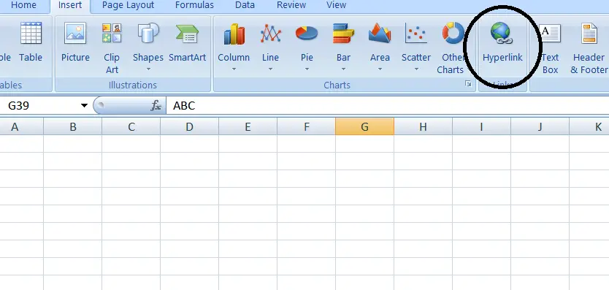Switch to the Page Layout tab
The width and height of the screenshot is (609, 290).
tap(128, 5)
